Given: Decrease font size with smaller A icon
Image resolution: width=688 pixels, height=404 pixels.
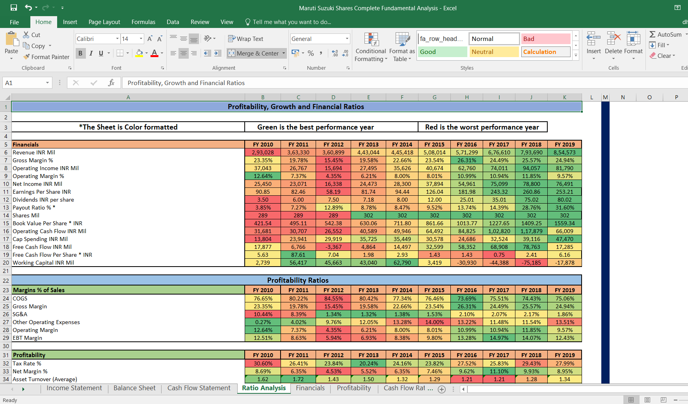Looking at the screenshot, I should click(x=160, y=39).
